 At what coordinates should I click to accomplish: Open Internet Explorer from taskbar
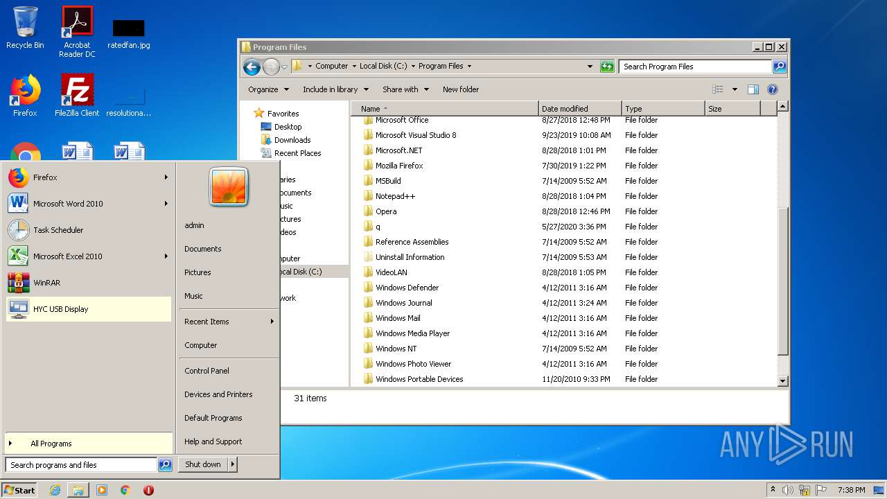(x=55, y=490)
